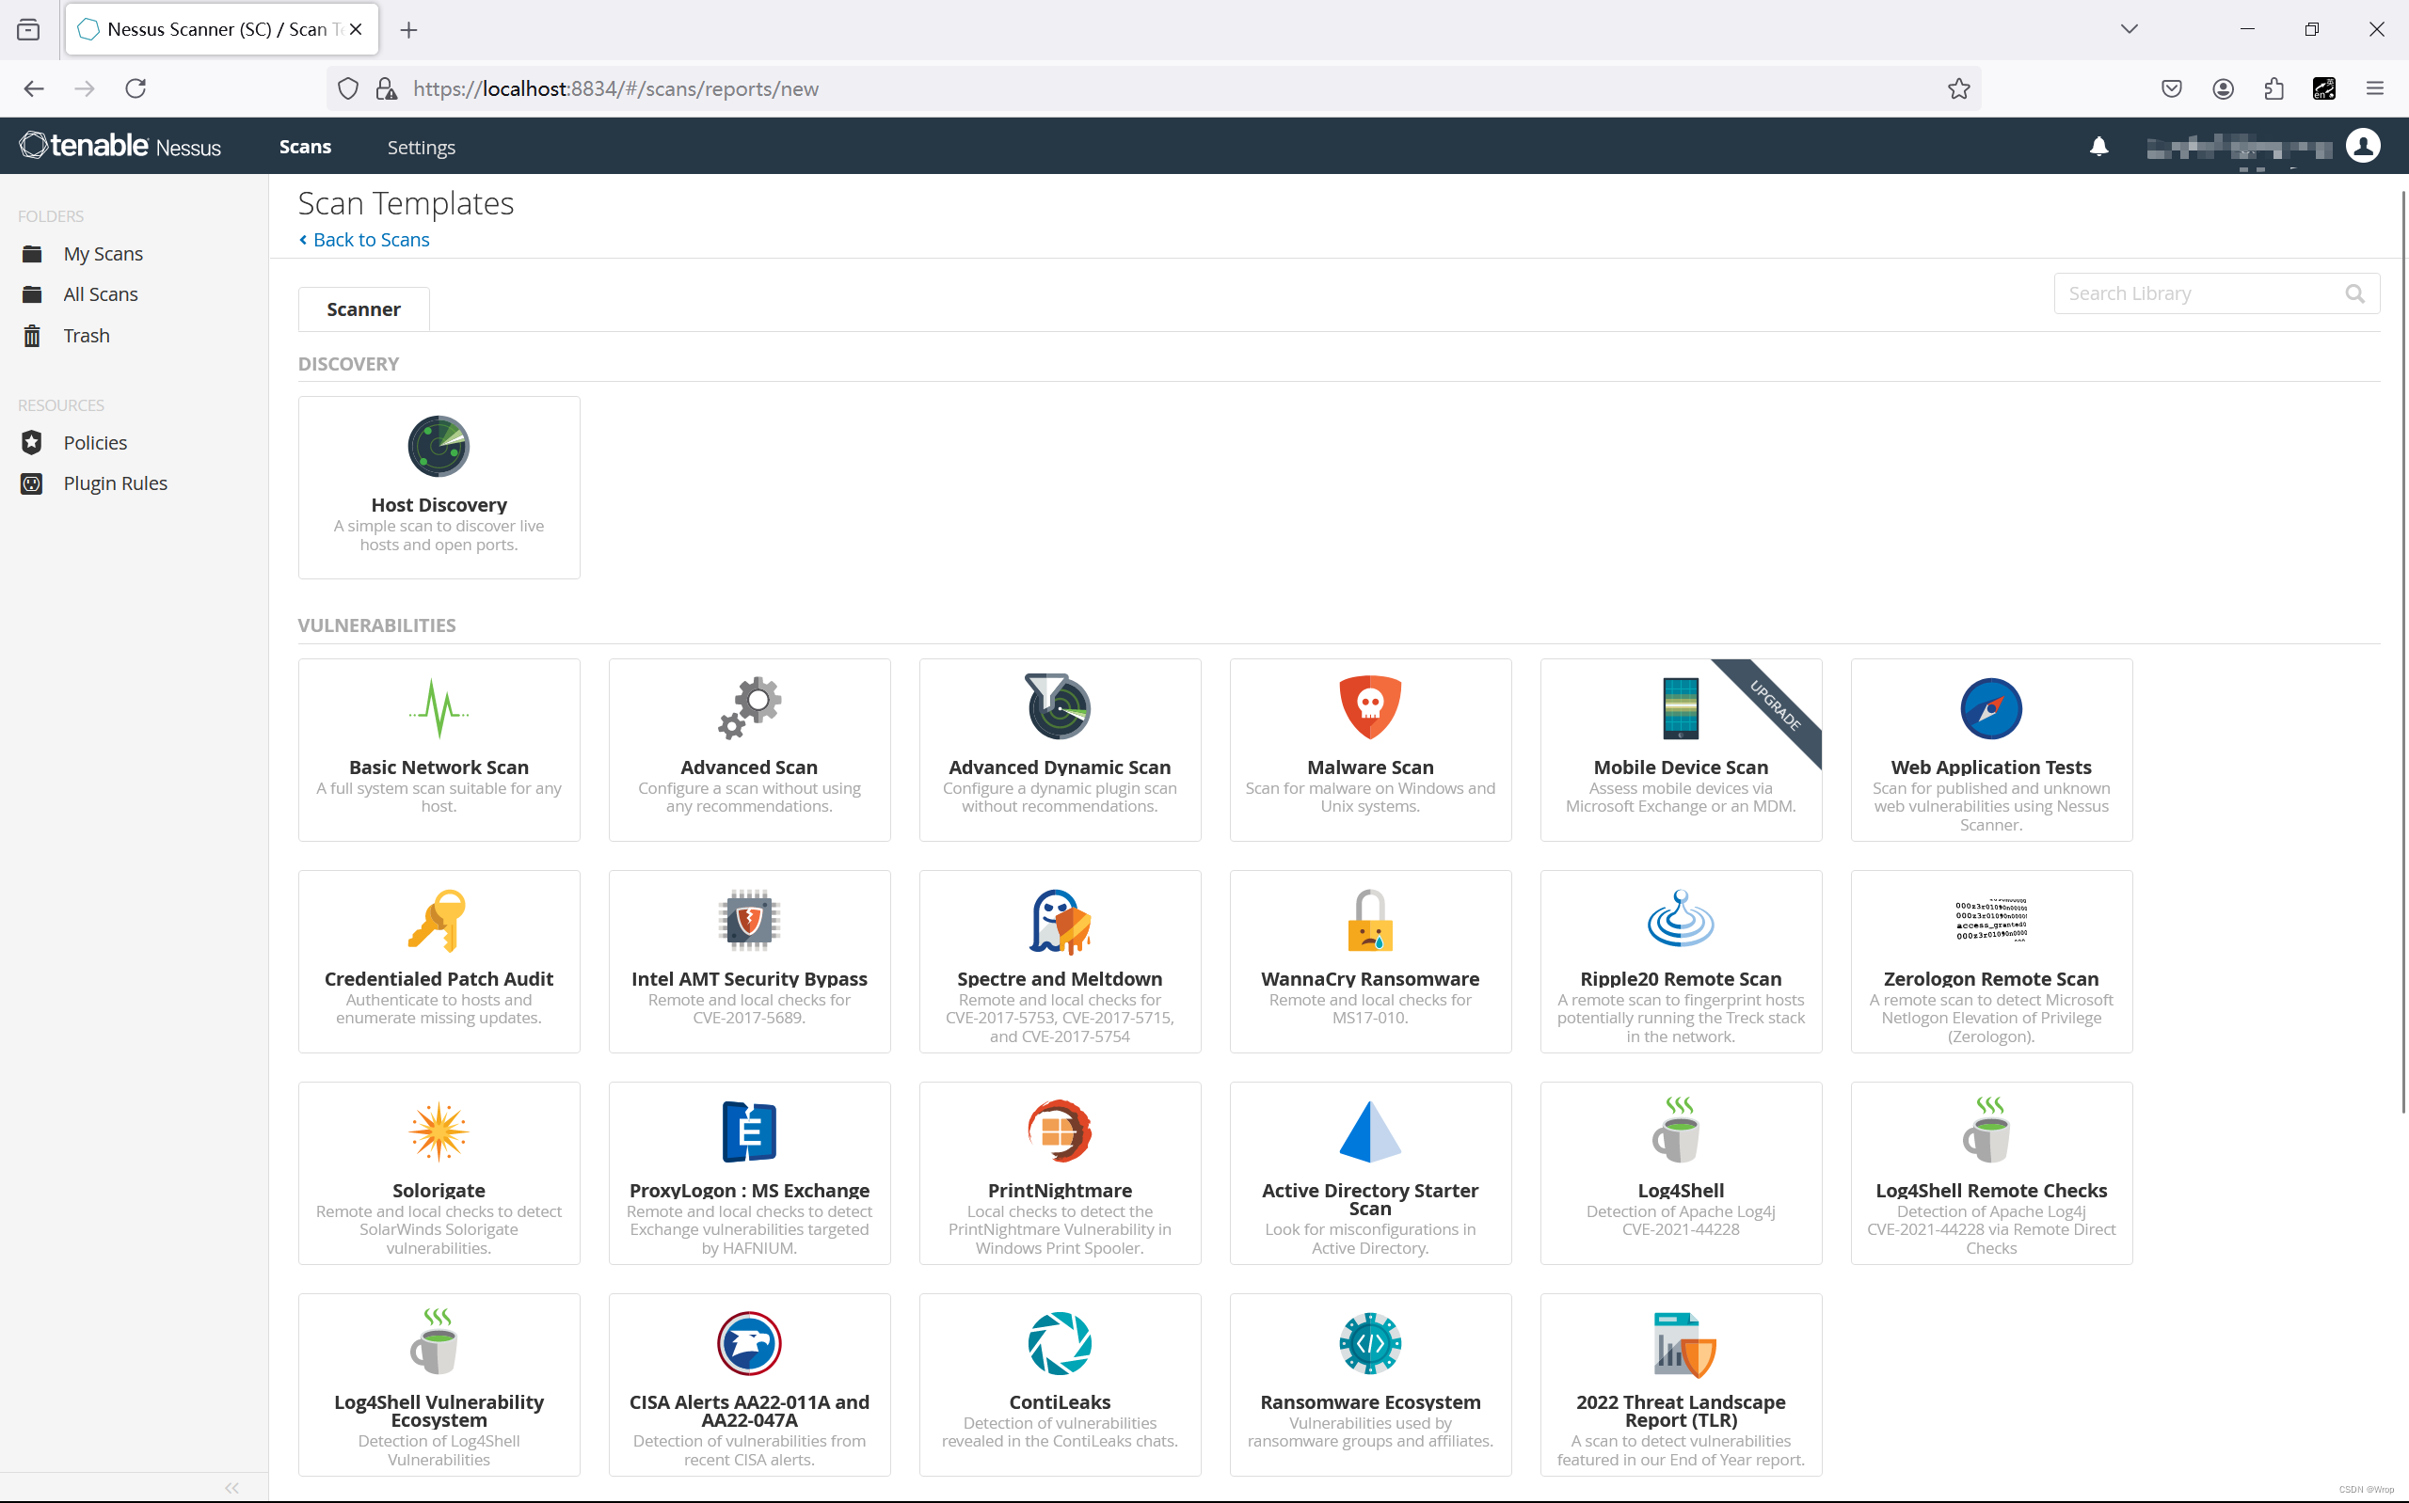The image size is (2409, 1503).
Task: Select the Basic Network Scan pulse icon
Action: coord(439,707)
